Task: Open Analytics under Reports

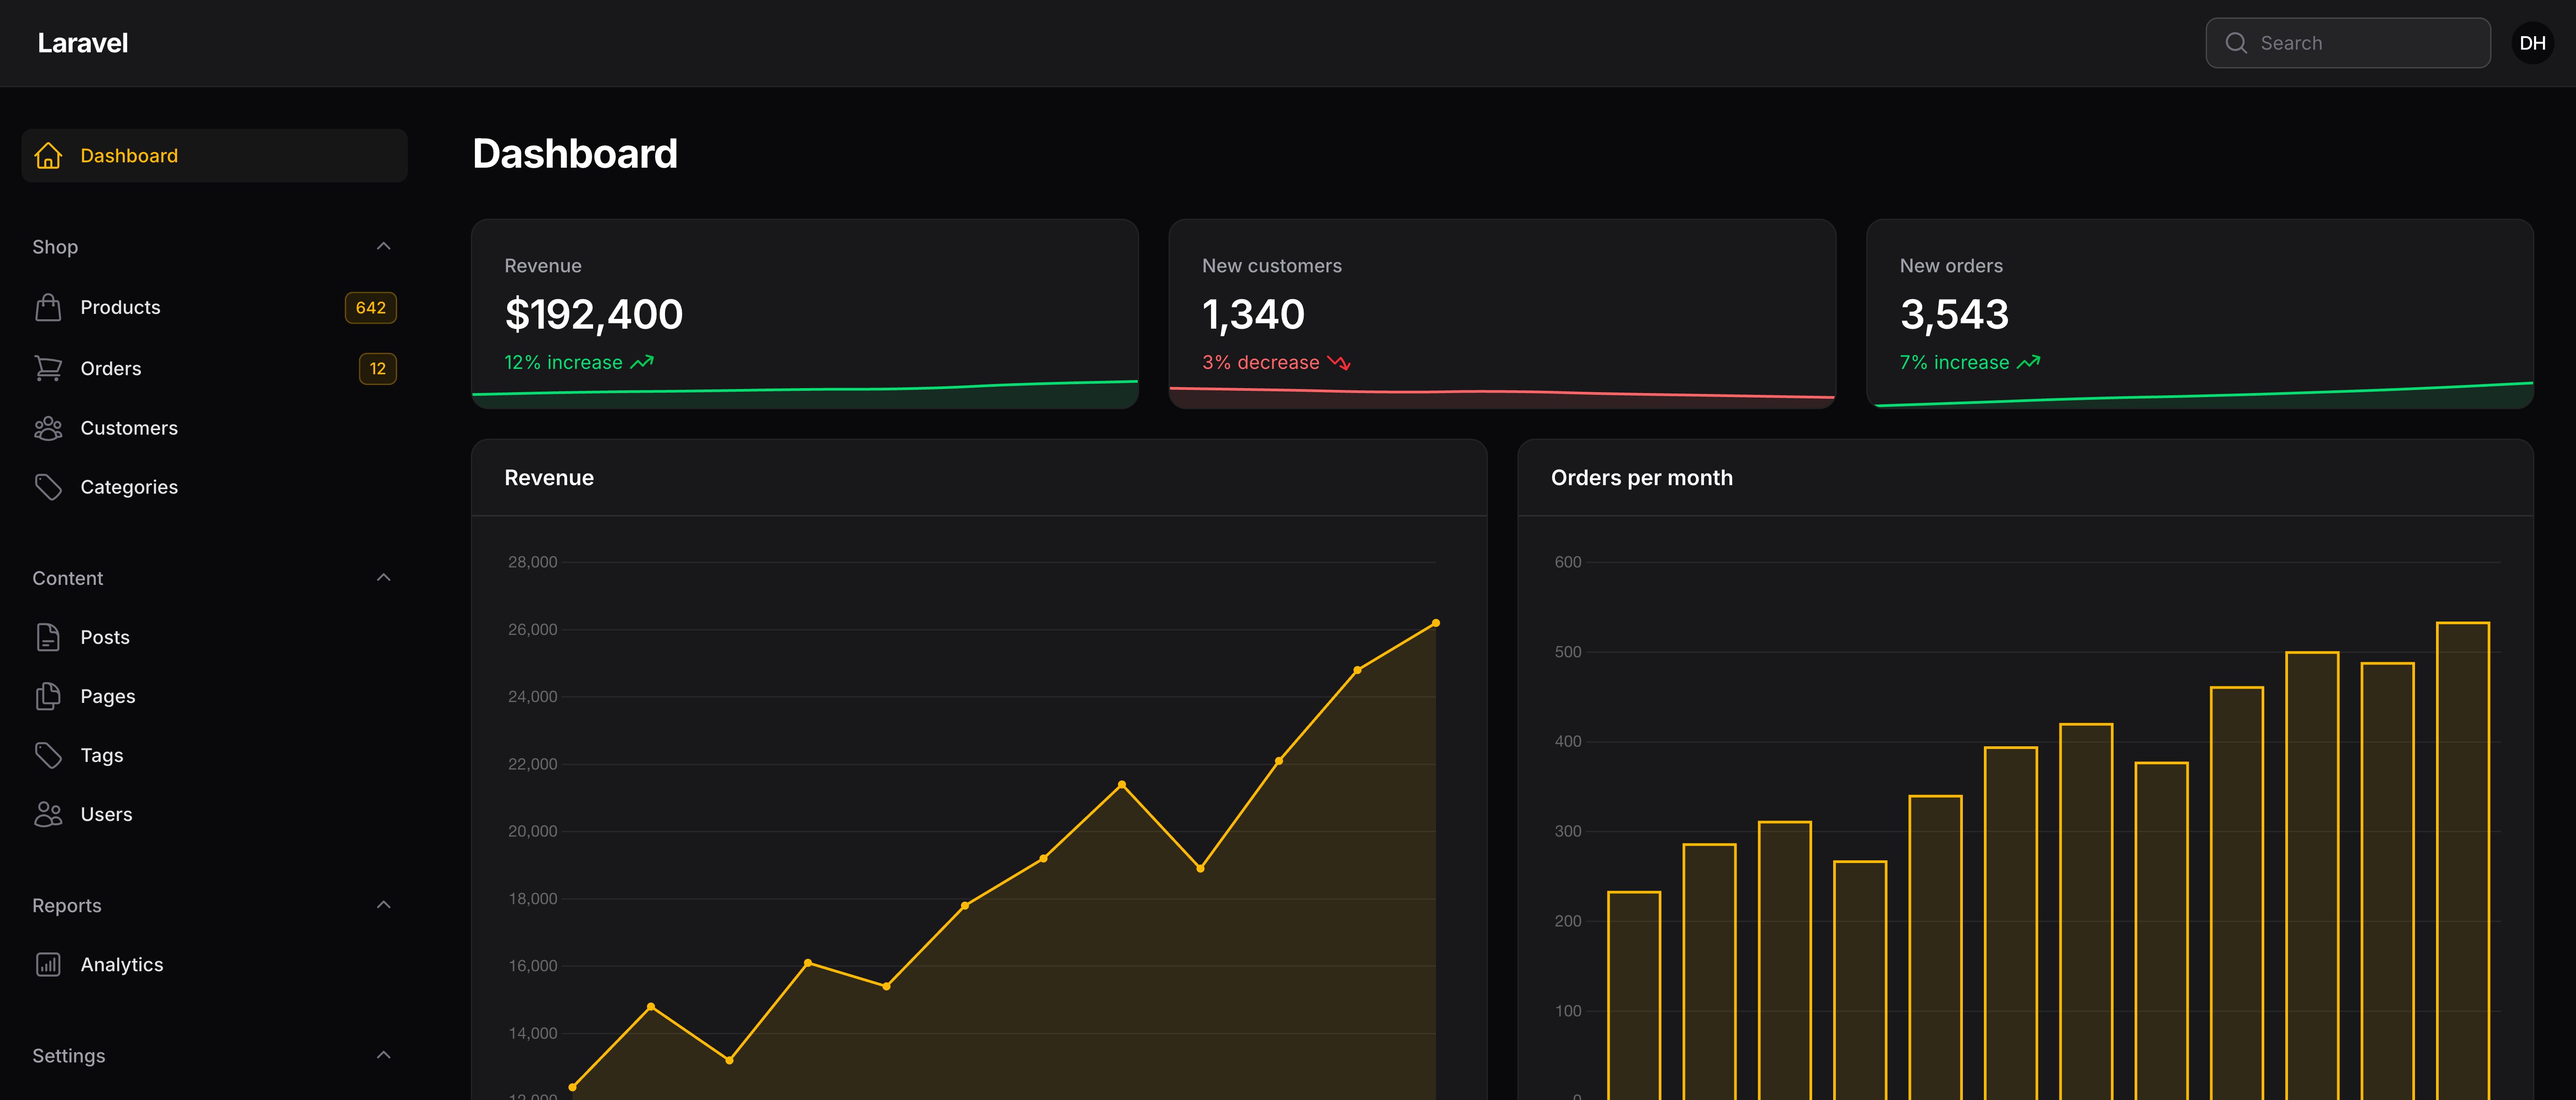Action: [214, 964]
